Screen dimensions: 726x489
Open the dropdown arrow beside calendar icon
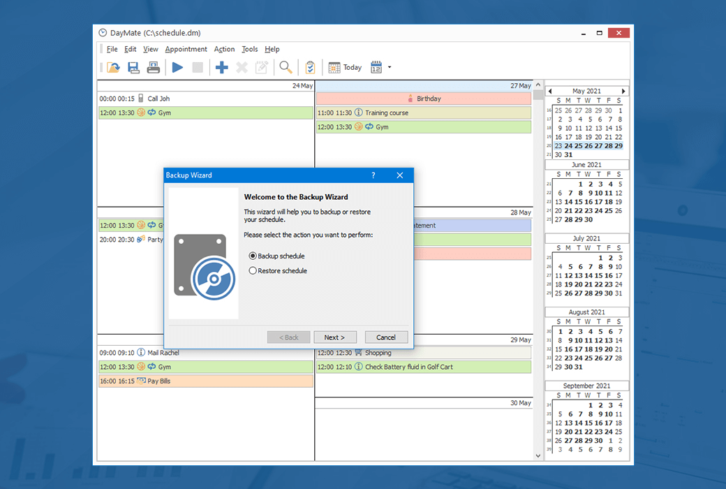tap(390, 68)
